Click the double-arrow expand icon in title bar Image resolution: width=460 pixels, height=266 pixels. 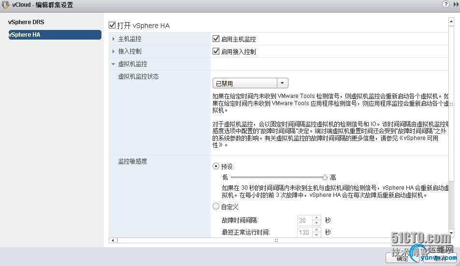click(x=456, y=4)
